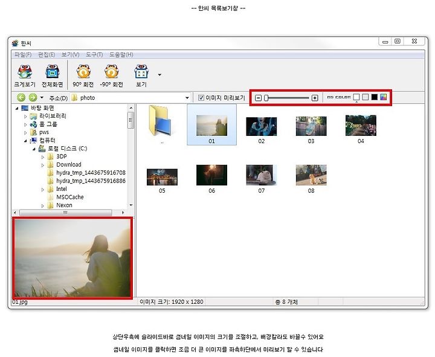Viewport: 435px width, 357px height.
Task: Toggle the 이미지 미리보기 checkbox
Action: (201, 98)
